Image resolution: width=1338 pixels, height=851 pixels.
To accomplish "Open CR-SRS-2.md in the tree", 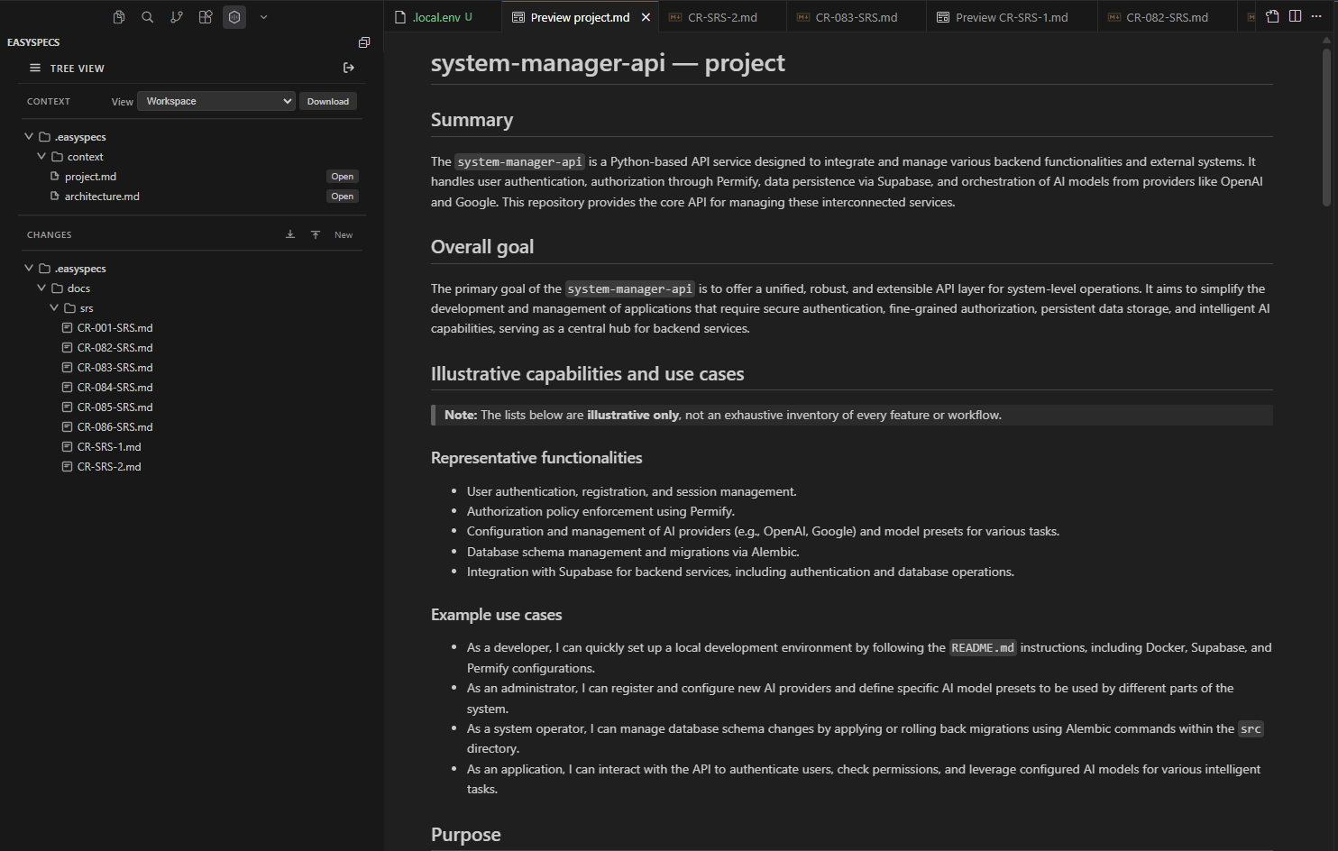I will [x=109, y=467].
